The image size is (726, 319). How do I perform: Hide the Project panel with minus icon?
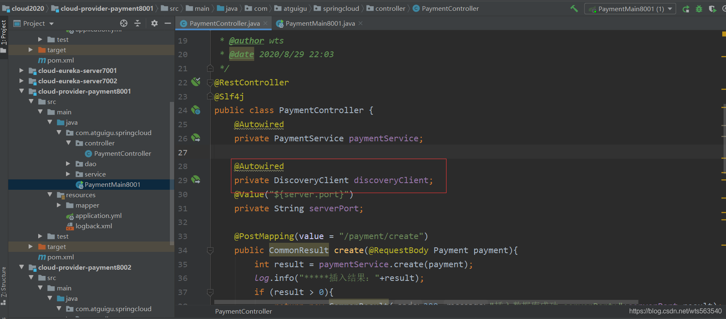[168, 23]
